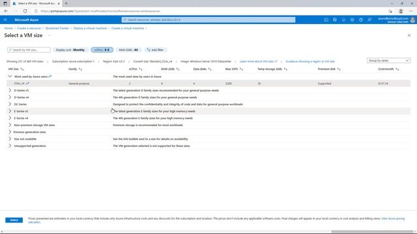
Task: Expand the Unsupported generation group
Action: coord(10,146)
